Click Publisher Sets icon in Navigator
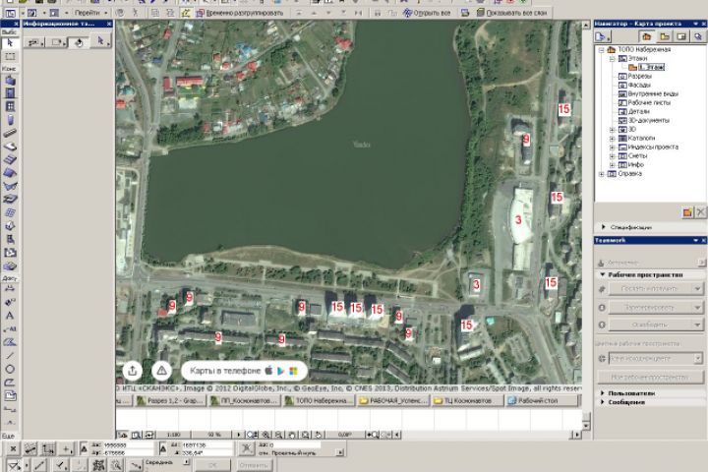This screenshot has width=708, height=472. coord(698,36)
